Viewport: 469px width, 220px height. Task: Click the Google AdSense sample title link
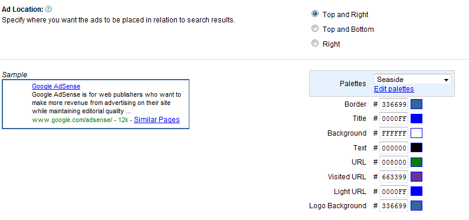56,86
